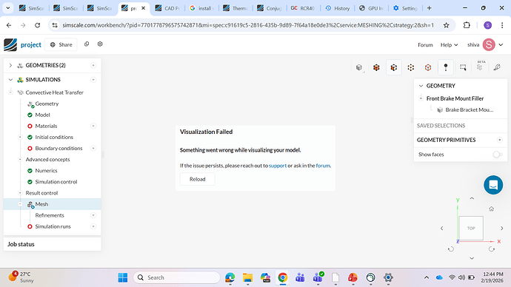Select the dotted wireframe cube mode
This screenshot has width=511, height=287.
pyautogui.click(x=411, y=67)
